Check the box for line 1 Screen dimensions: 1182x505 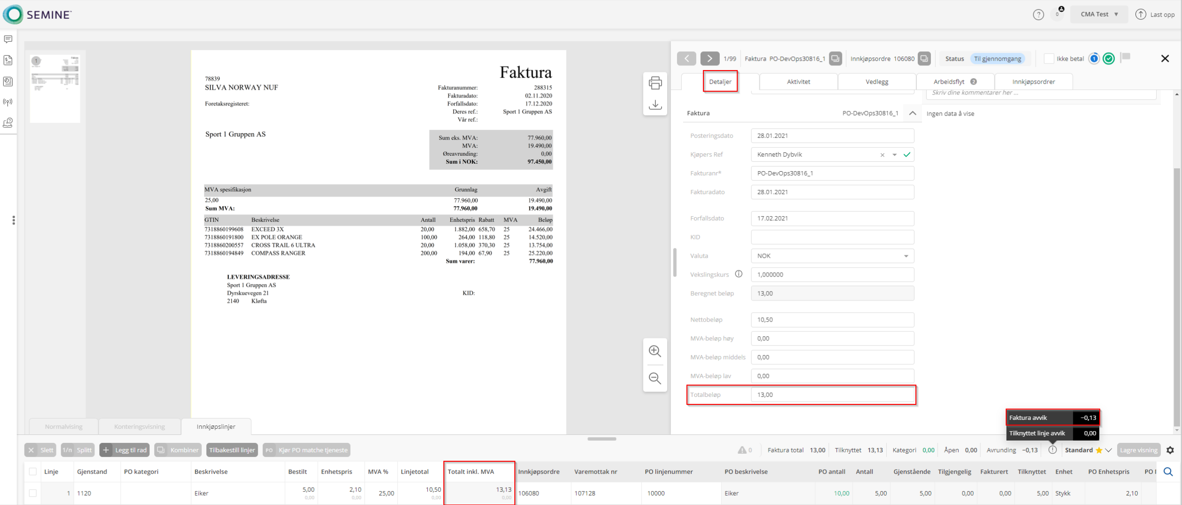33,493
